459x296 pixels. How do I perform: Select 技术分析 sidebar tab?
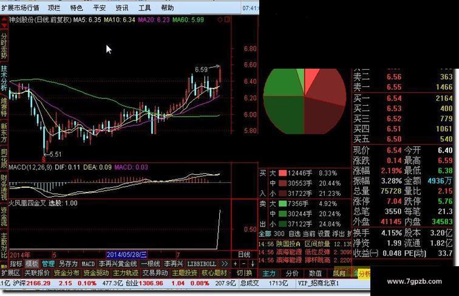coord(4,78)
